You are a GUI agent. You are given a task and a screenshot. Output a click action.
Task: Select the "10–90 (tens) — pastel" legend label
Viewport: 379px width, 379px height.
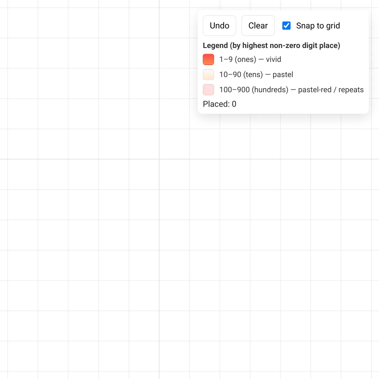[256, 75]
